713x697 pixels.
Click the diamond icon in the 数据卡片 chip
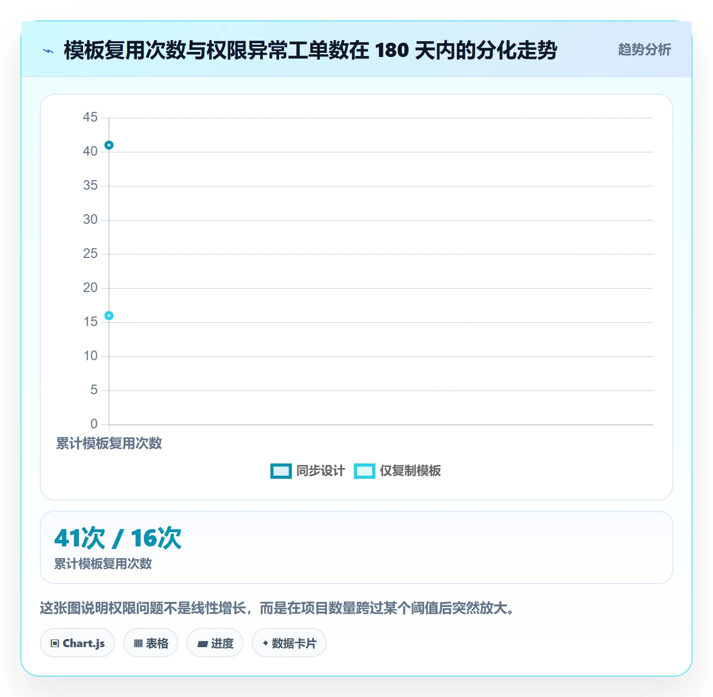tap(265, 643)
